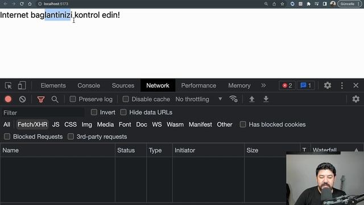Select the All request type filter
Image resolution: width=364 pixels, height=205 pixels.
(7, 125)
